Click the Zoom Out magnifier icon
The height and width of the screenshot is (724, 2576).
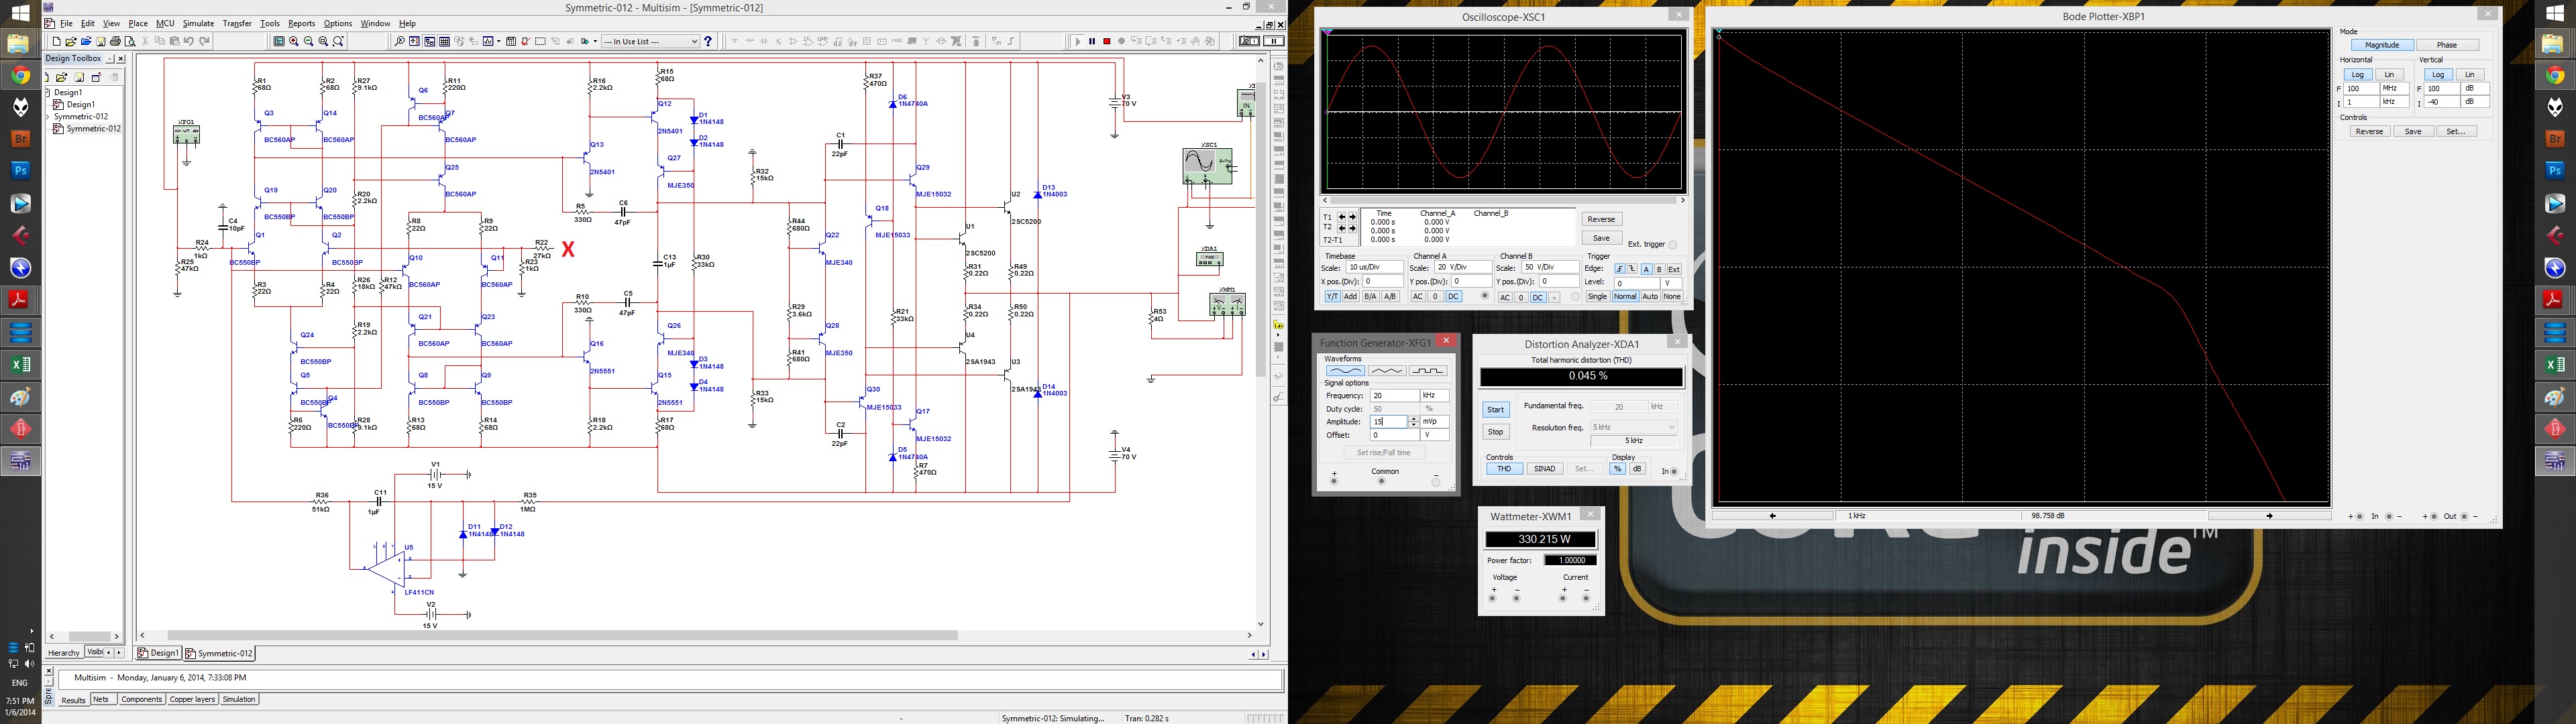coord(309,41)
